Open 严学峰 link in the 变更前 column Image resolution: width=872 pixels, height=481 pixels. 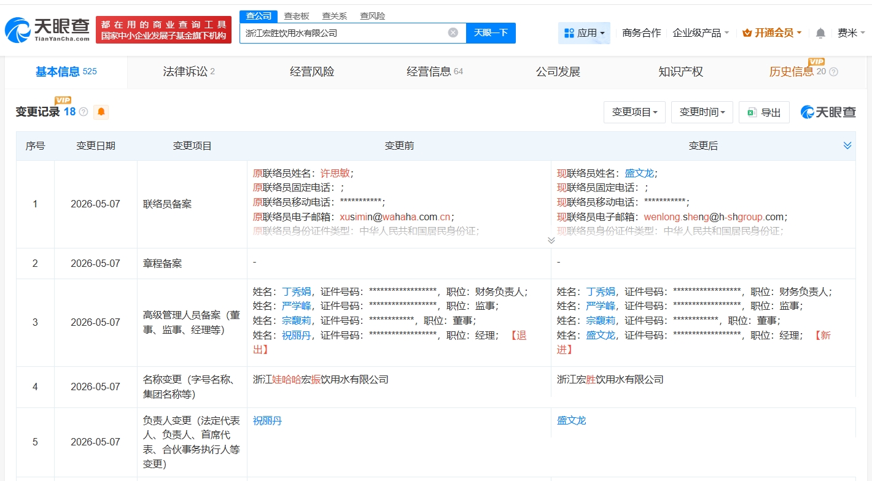[297, 306]
